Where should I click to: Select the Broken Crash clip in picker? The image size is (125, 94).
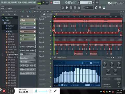(28, 58)
